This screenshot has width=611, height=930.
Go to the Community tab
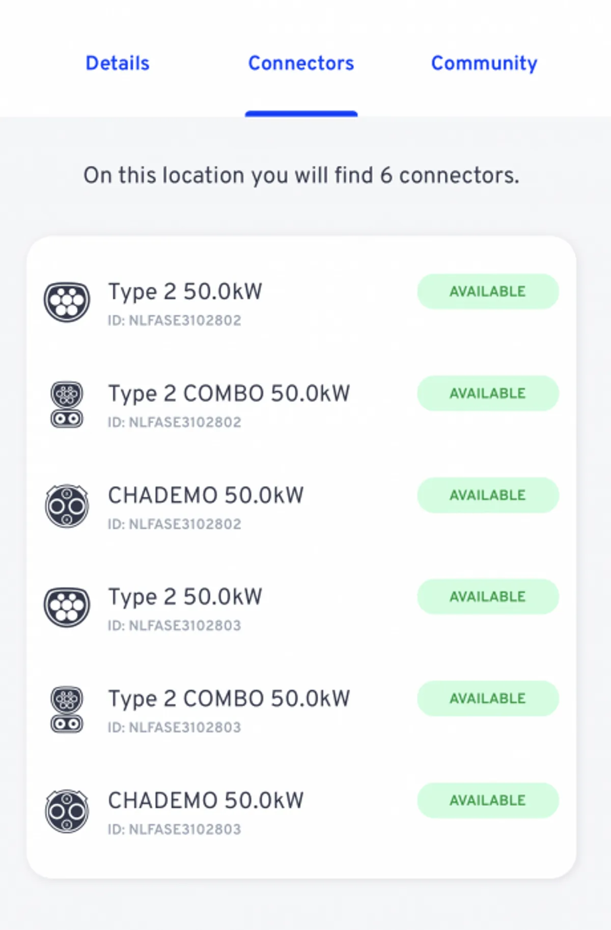tap(484, 63)
